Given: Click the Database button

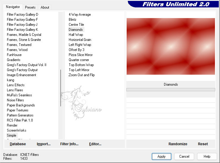Looking at the screenshot, I should (x=18, y=144).
